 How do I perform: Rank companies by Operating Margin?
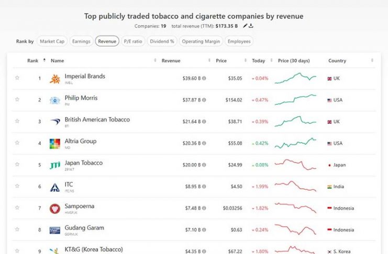tap(201, 41)
